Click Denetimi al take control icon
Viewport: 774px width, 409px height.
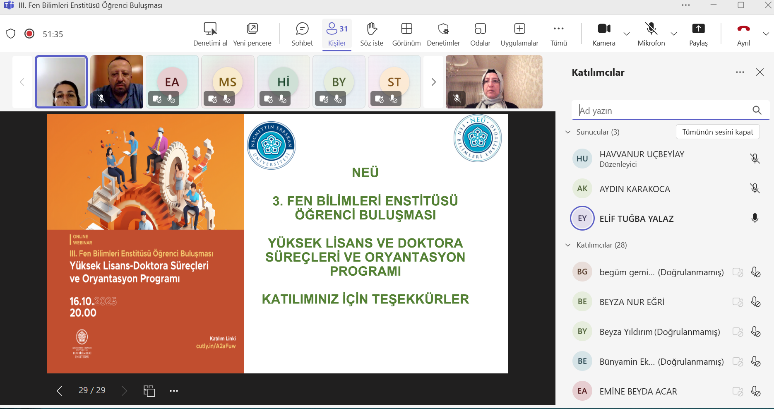point(210,29)
